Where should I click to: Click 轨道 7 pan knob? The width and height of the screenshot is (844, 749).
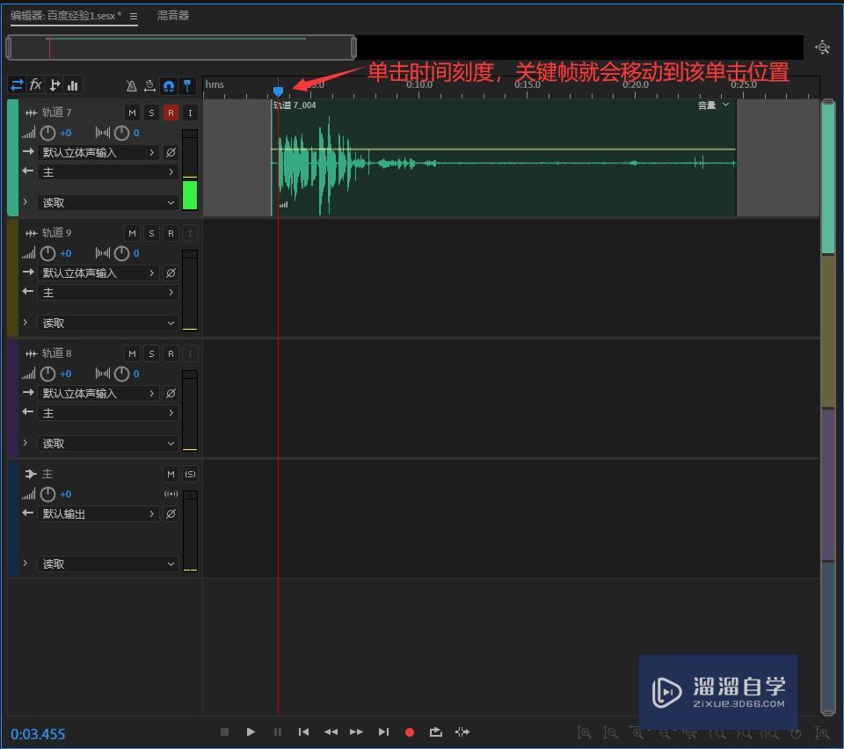click(x=121, y=133)
